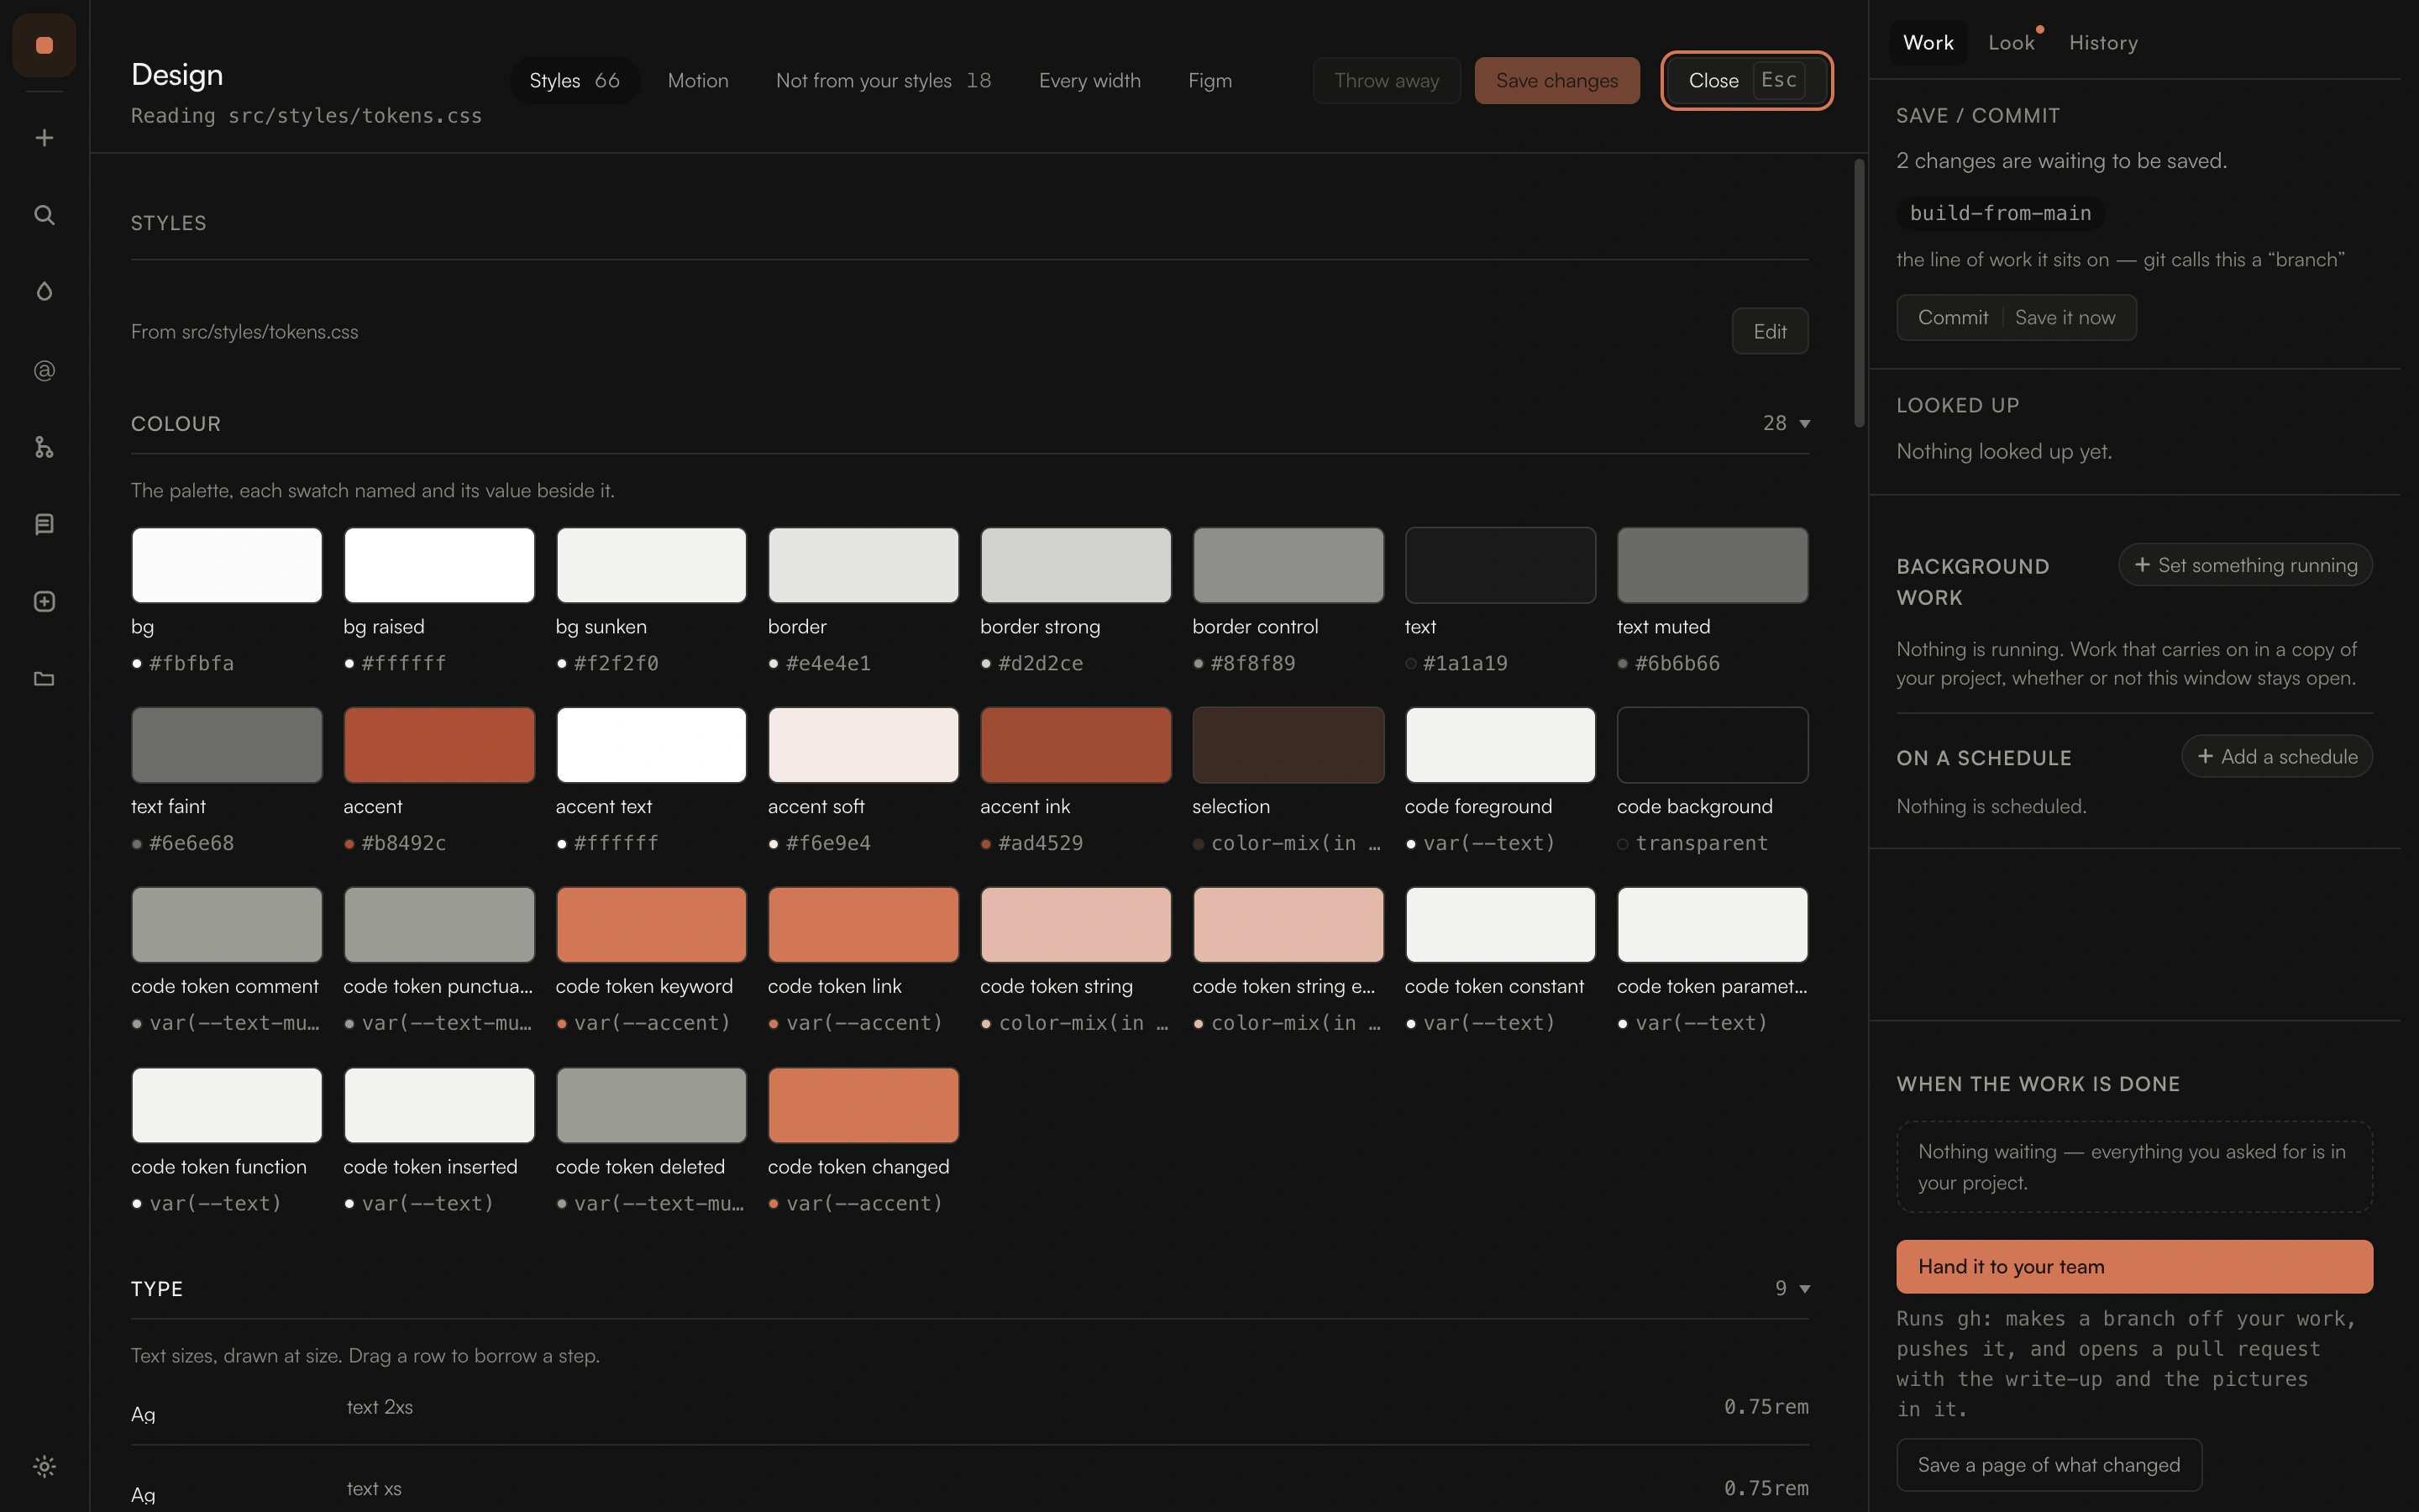Screen dimensions: 2419x1512
Task: Select the code background swatch
Action: click(1713, 745)
